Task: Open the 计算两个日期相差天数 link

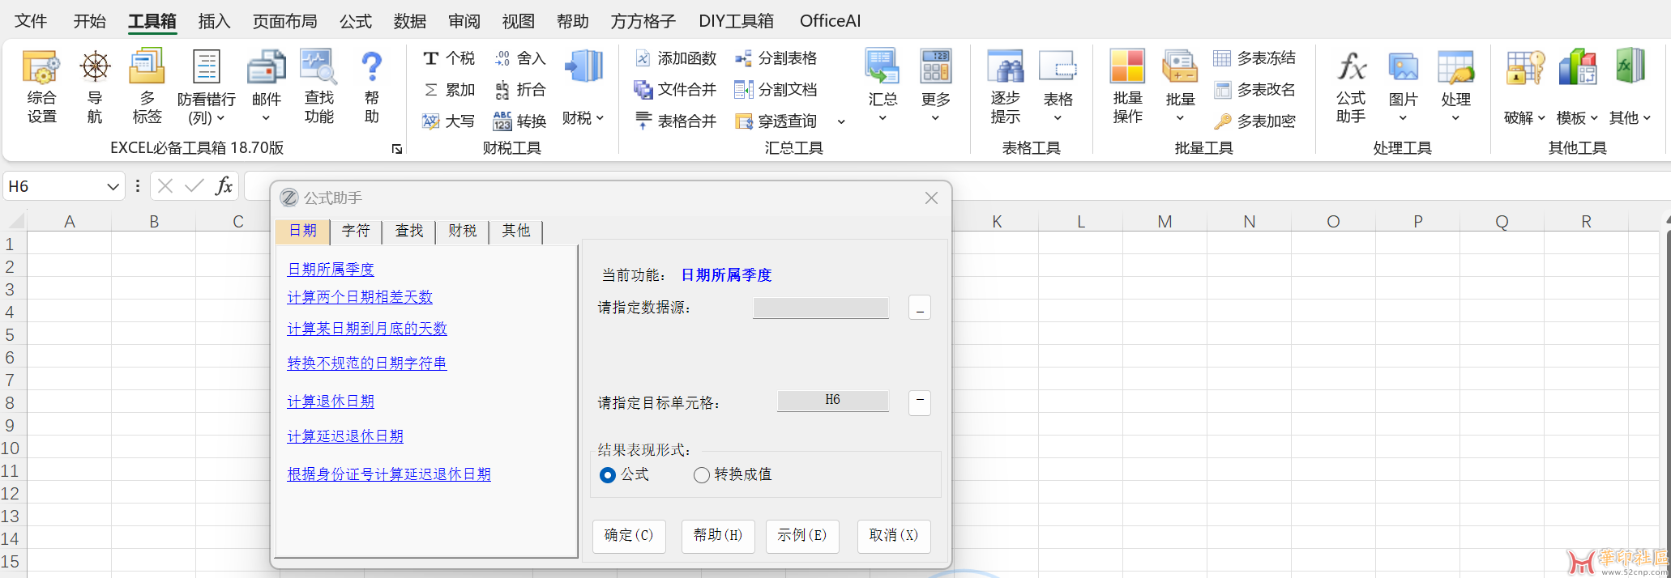Action: click(x=360, y=297)
